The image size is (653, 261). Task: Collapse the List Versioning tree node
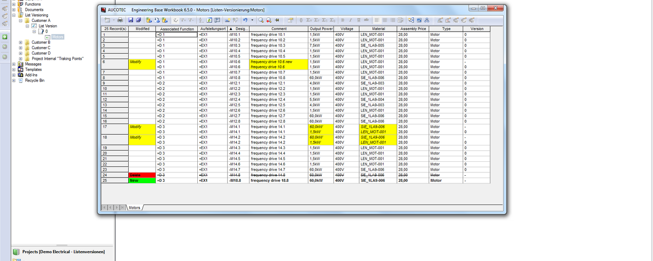tap(14, 15)
